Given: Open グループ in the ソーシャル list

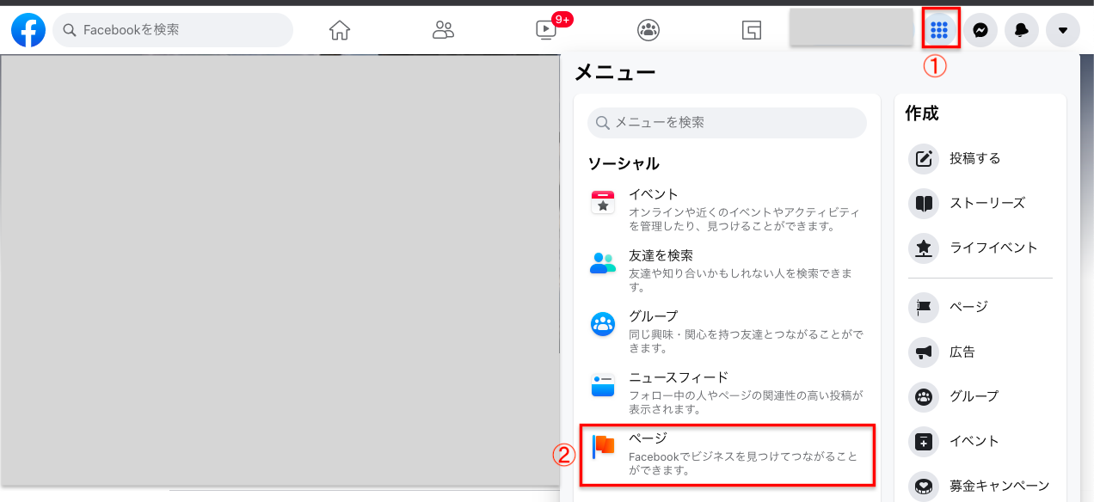Looking at the screenshot, I should click(727, 331).
